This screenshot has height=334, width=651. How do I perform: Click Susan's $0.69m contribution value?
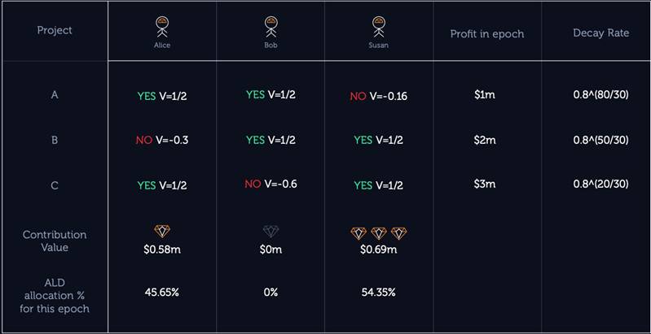378,250
